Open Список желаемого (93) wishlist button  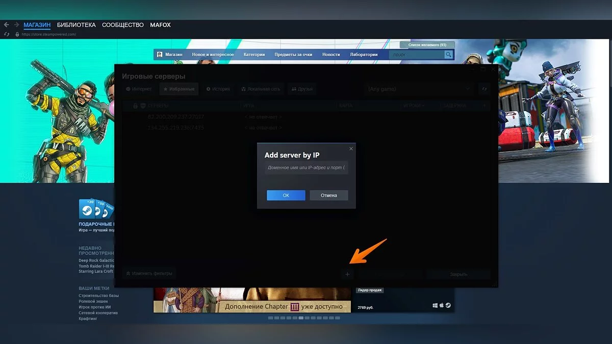[427, 45]
